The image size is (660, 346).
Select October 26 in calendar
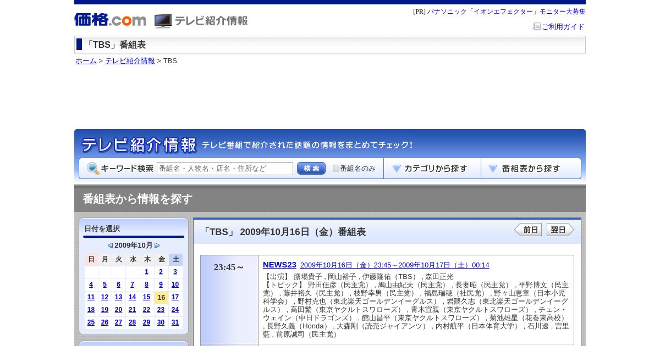coord(105,322)
